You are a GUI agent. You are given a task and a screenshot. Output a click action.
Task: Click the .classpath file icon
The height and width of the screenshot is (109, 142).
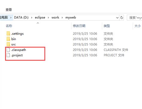[8, 50]
